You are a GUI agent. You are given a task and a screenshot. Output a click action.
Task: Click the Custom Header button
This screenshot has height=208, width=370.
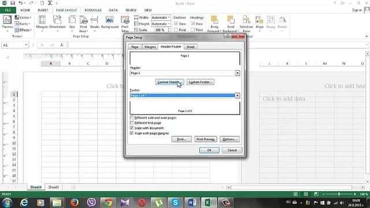tap(169, 82)
